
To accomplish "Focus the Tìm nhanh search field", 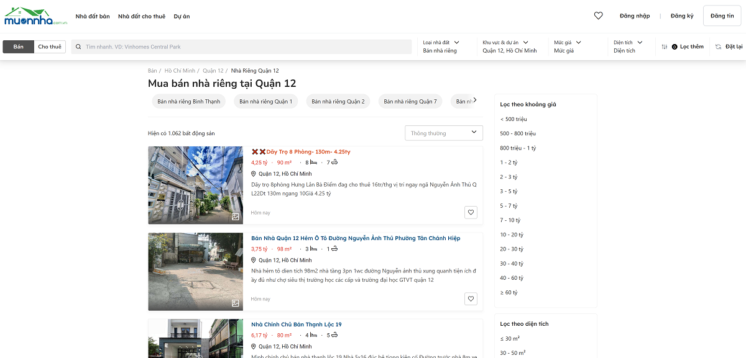I will tap(241, 47).
